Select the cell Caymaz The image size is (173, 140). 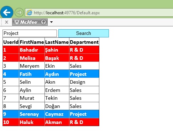(57, 114)
